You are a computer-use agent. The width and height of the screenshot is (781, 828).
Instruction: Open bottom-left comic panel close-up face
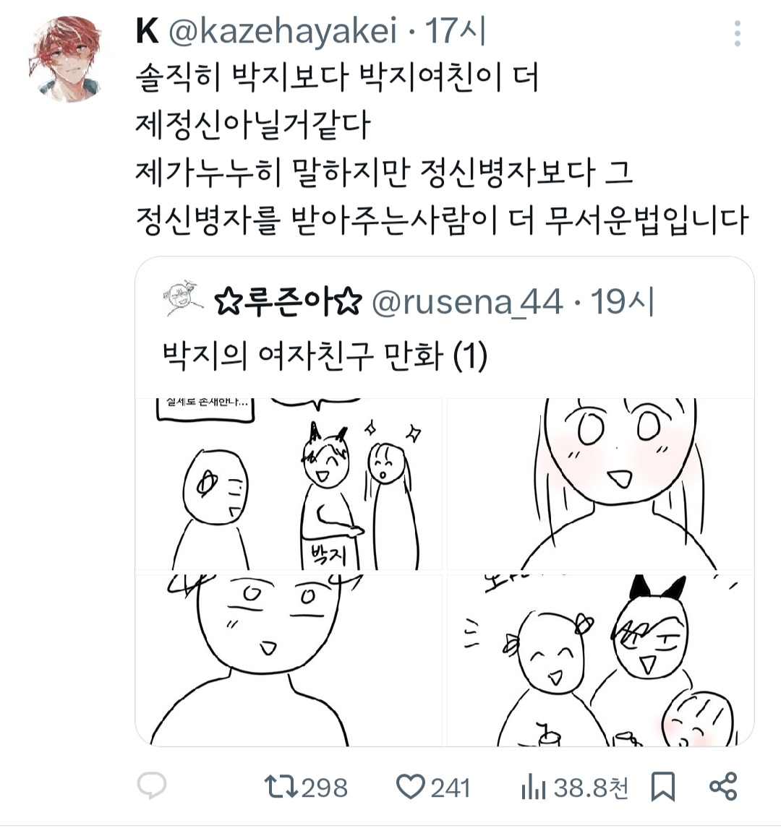coord(289,660)
